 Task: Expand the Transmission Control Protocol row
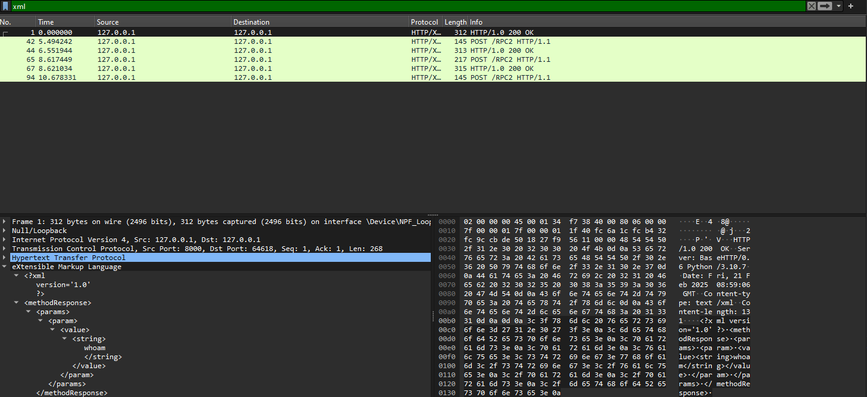5,249
